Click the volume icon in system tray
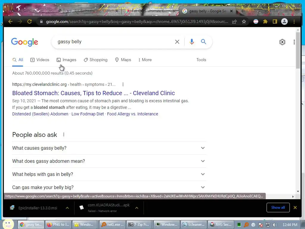The height and width of the screenshot is (229, 305). [275, 225]
